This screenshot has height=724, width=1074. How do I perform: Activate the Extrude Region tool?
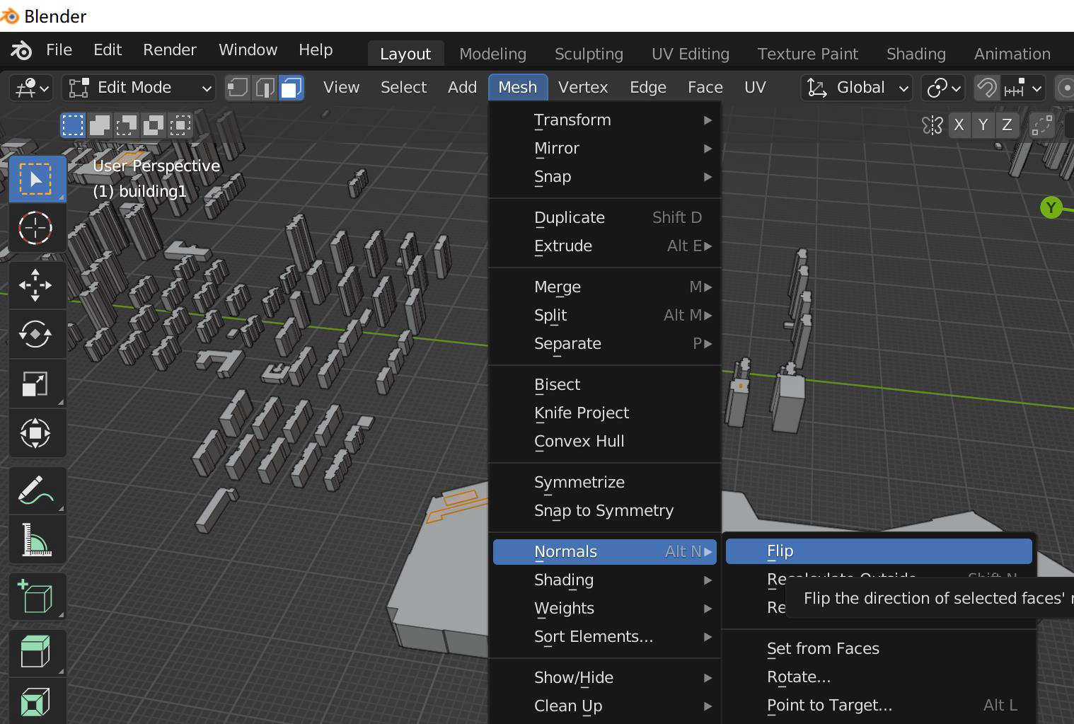(35, 651)
